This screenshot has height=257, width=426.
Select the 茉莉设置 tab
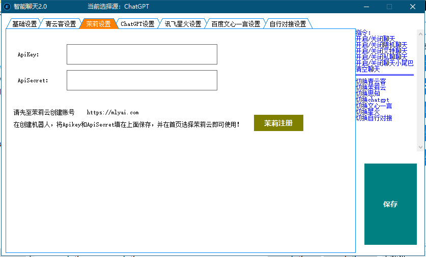98,24
